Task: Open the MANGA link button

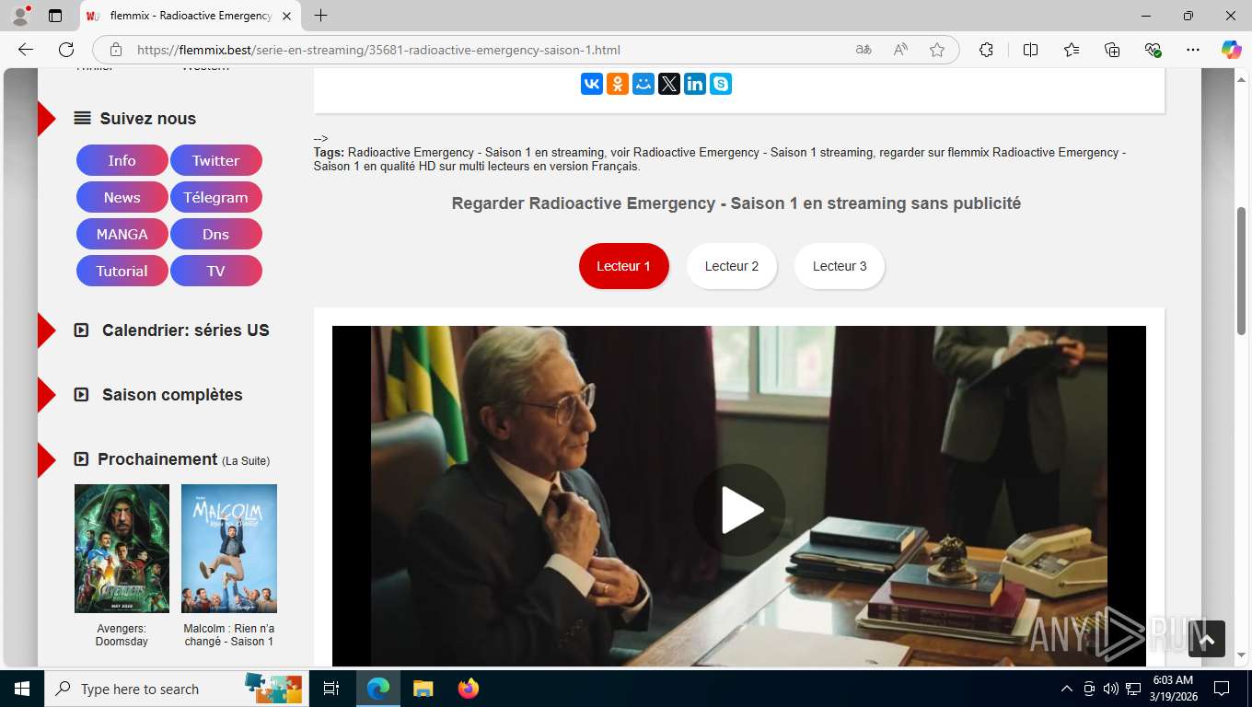Action: click(122, 234)
